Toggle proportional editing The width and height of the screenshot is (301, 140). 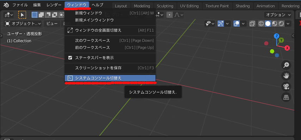170,15
